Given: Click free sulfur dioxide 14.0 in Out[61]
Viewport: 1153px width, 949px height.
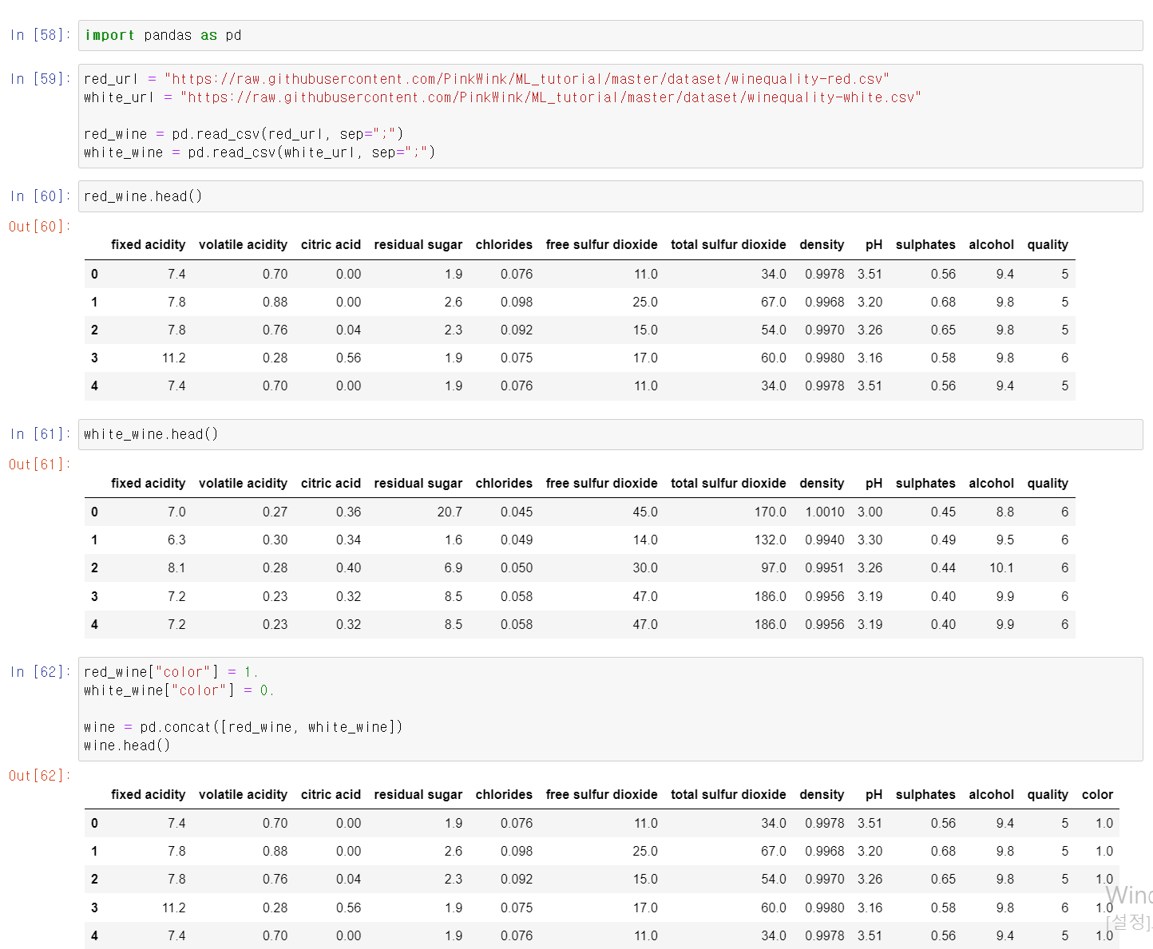Looking at the screenshot, I should 645,540.
